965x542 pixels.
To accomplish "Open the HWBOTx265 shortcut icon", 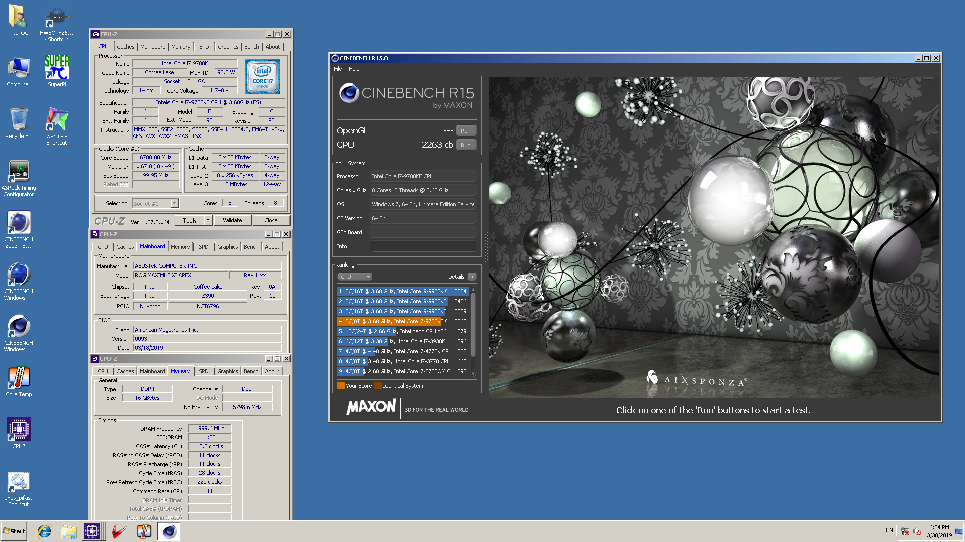I will point(56,24).
